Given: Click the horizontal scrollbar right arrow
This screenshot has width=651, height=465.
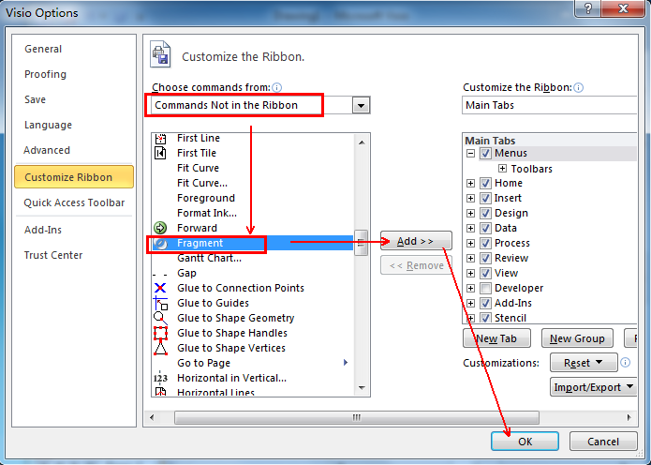Looking at the screenshot, I should (x=629, y=417).
